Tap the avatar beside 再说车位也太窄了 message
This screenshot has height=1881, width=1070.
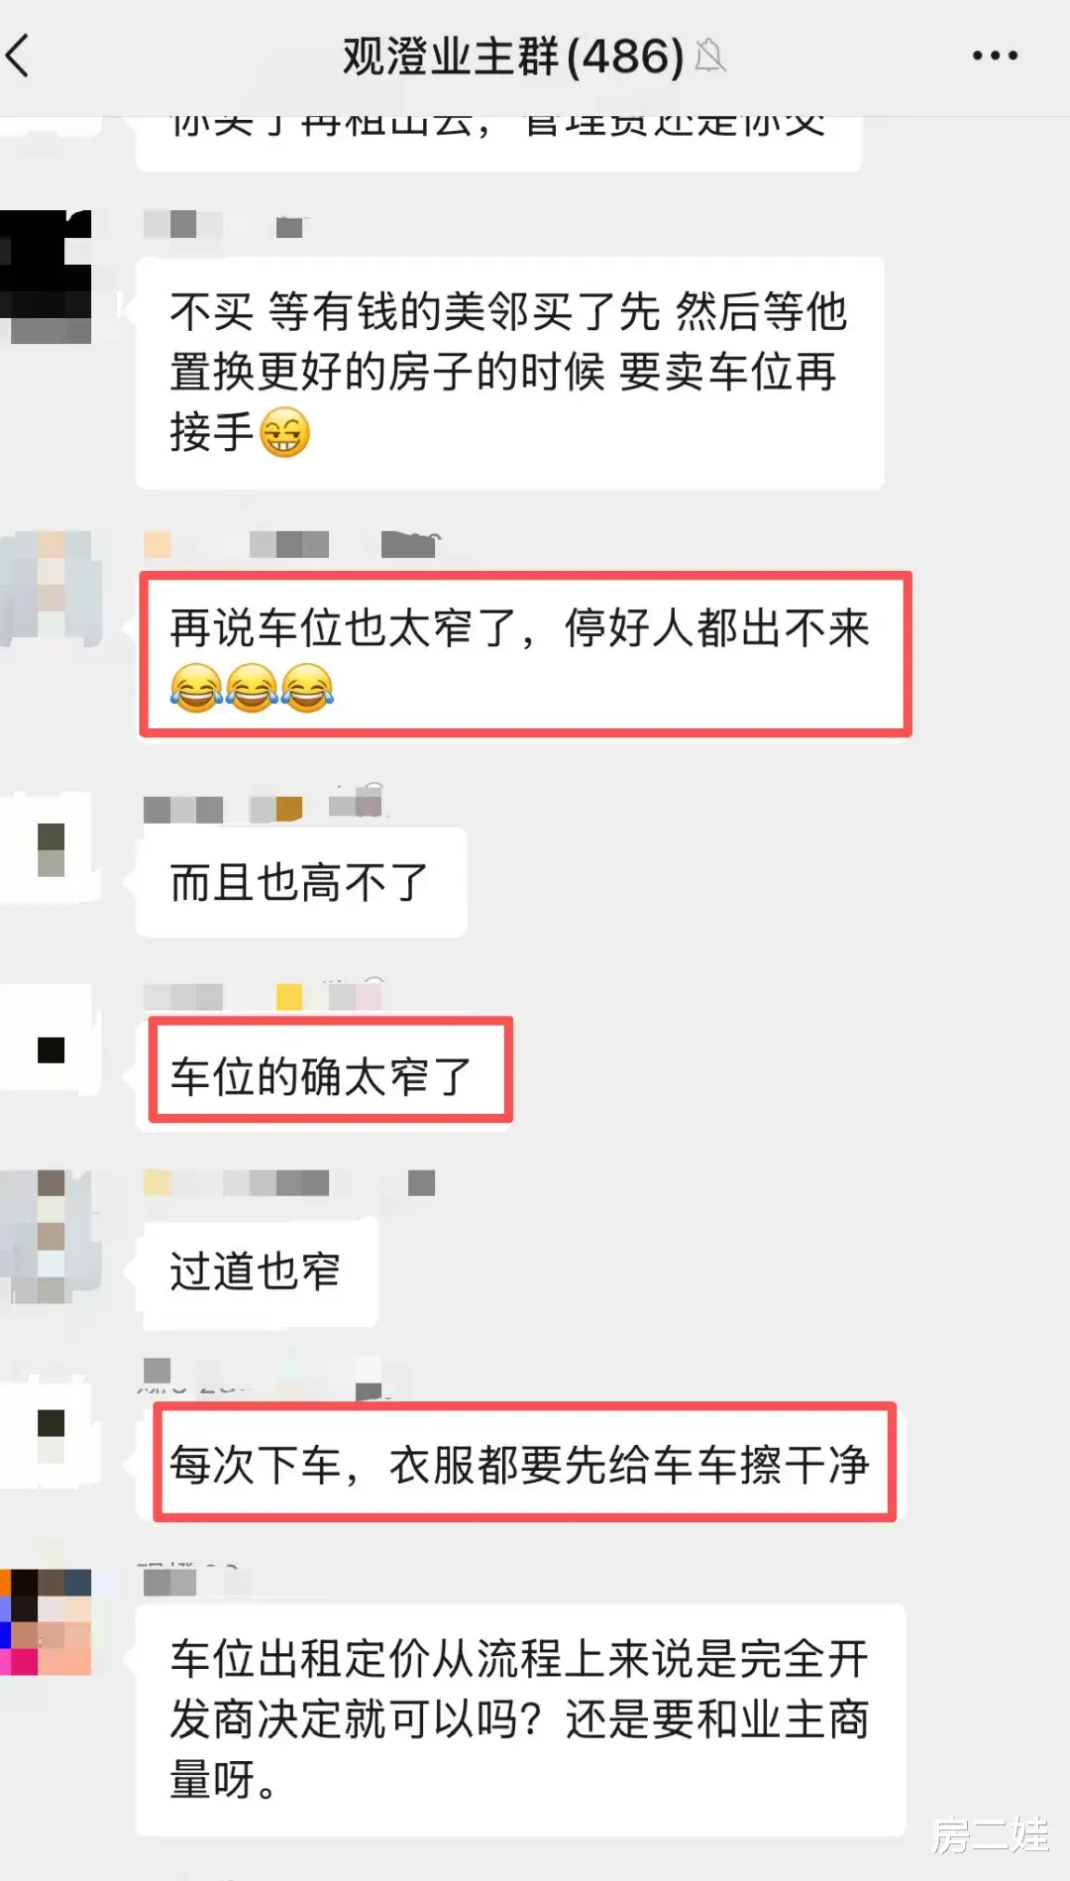click(52, 590)
